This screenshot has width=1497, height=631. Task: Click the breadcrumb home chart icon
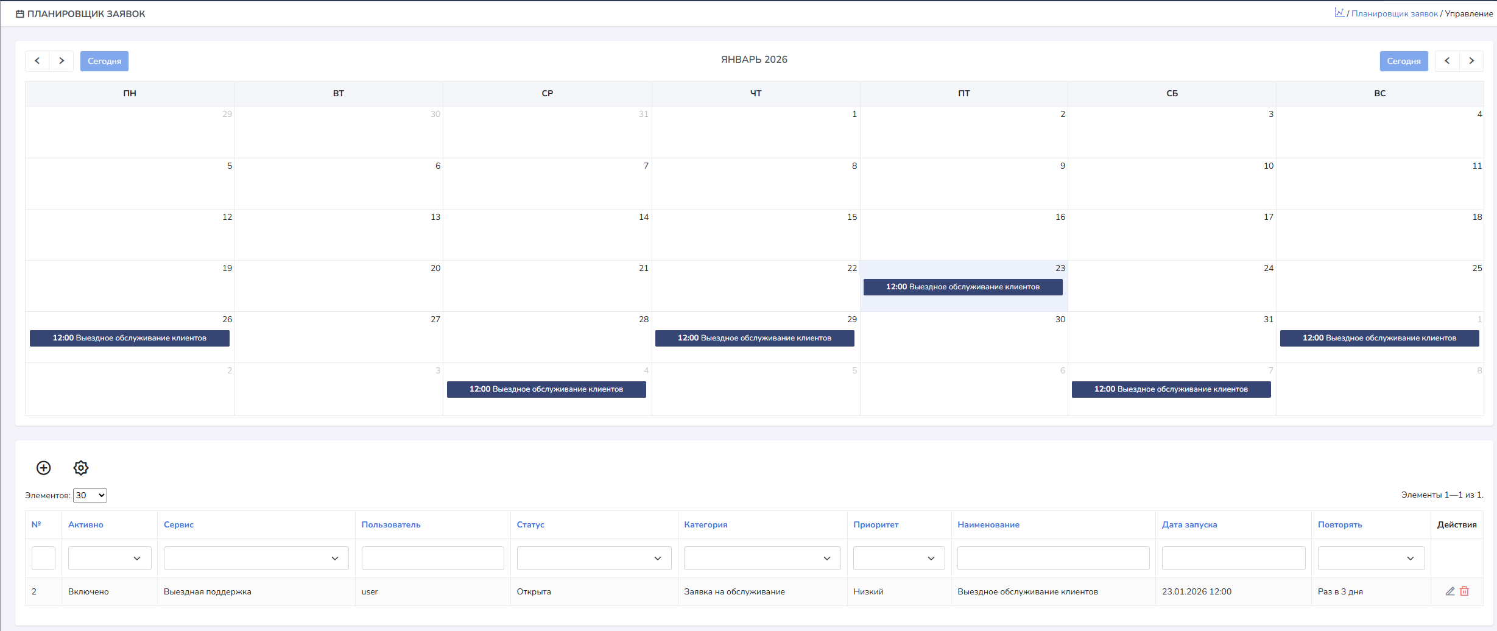point(1339,13)
